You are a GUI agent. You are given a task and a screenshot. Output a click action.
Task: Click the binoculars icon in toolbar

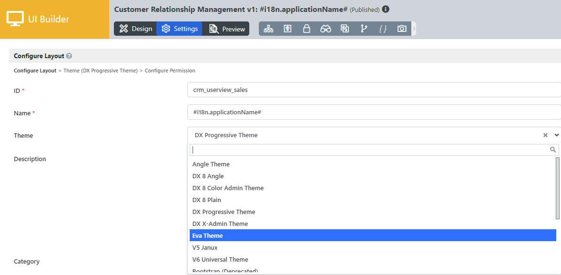tap(326, 29)
